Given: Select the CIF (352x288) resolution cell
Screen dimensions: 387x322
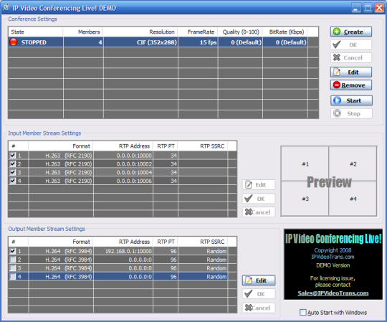Looking at the screenshot, I should (140, 42).
